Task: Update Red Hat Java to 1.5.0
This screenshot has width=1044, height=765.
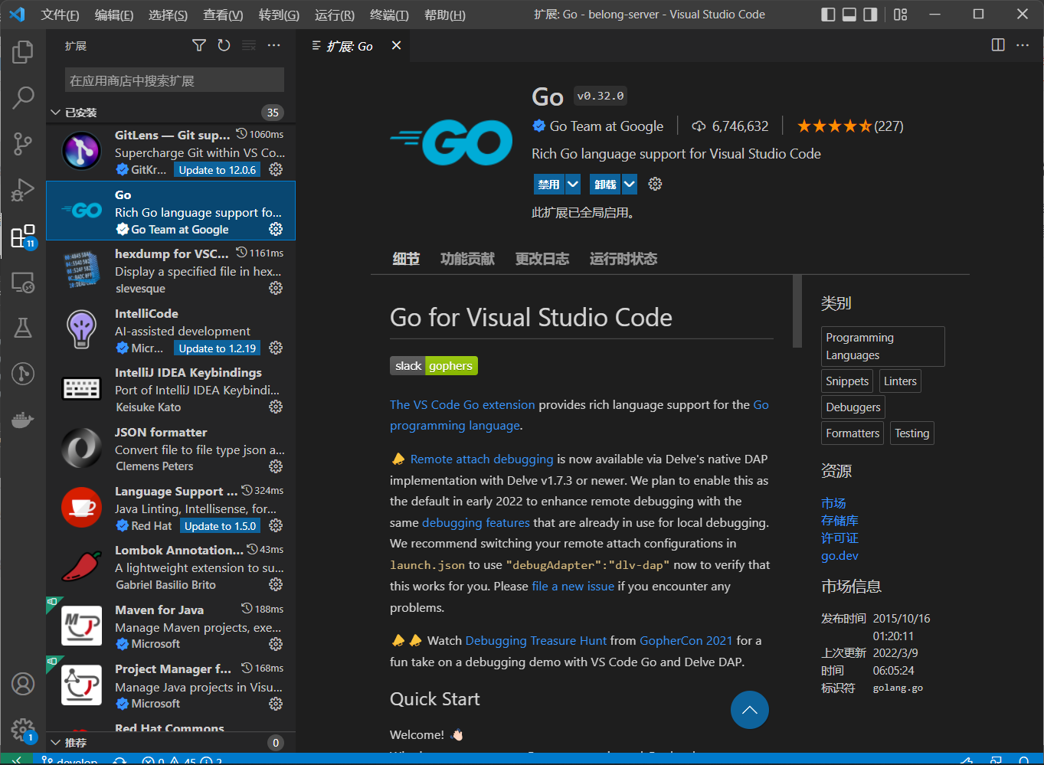Action: point(221,526)
